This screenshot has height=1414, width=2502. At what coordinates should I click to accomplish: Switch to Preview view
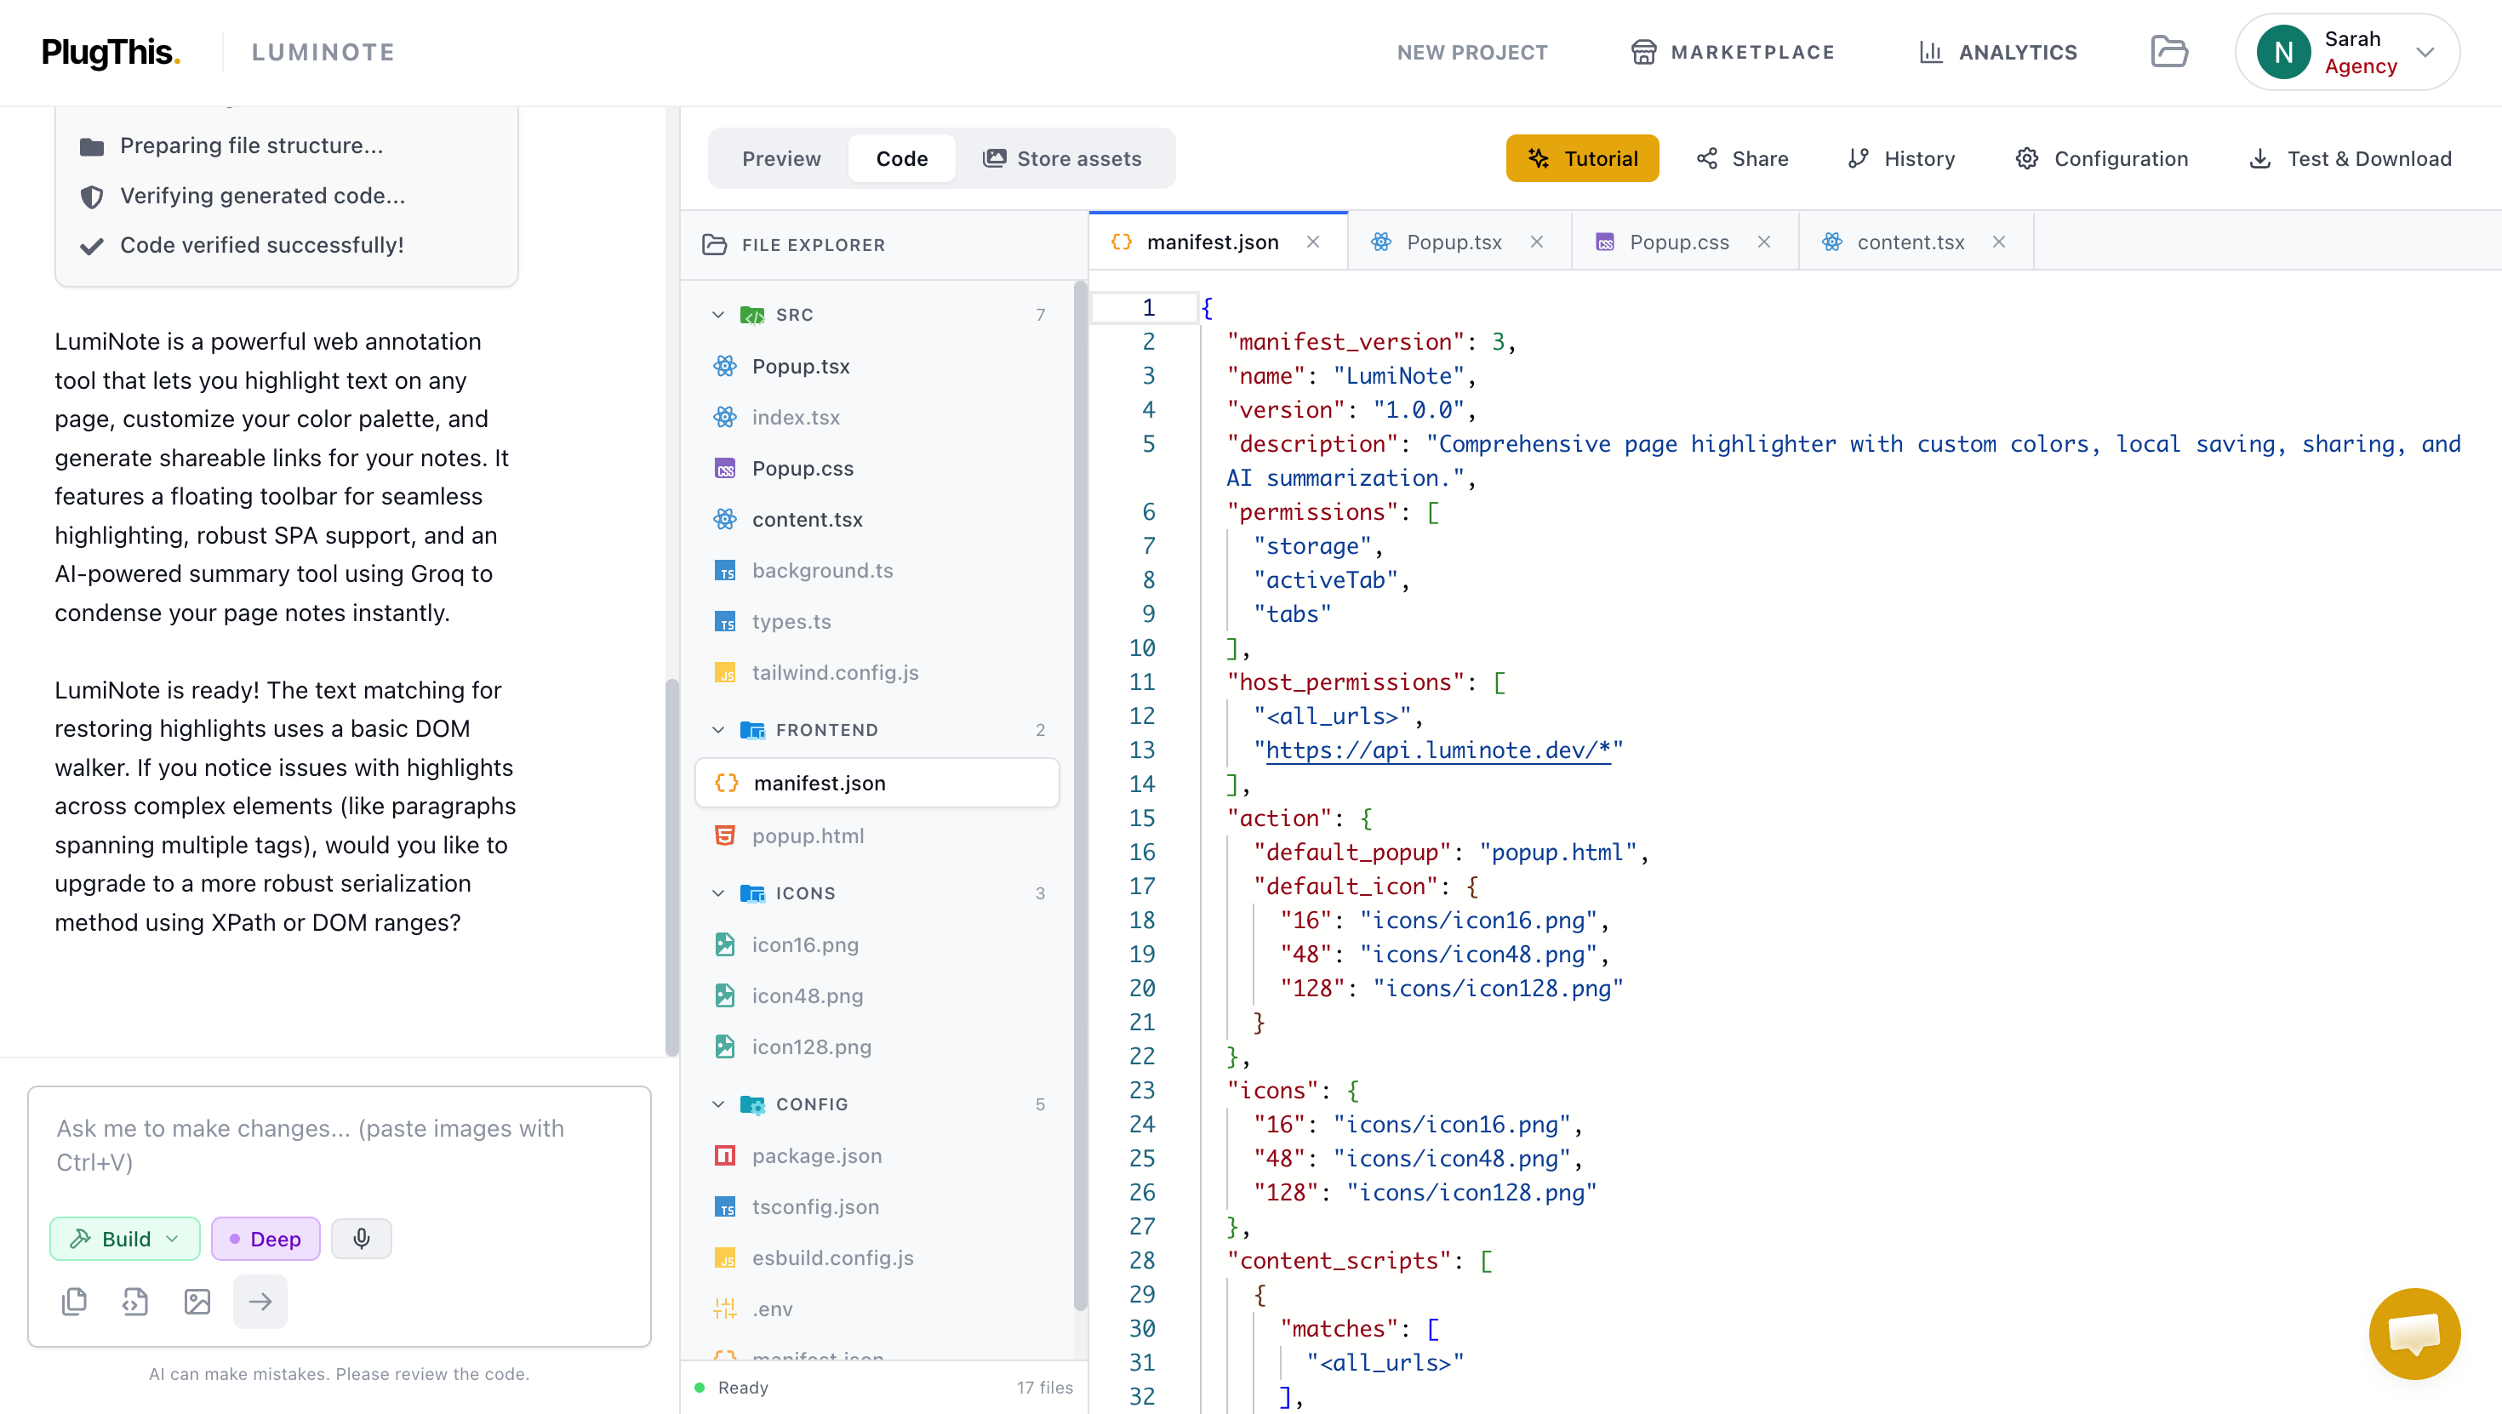pos(781,158)
